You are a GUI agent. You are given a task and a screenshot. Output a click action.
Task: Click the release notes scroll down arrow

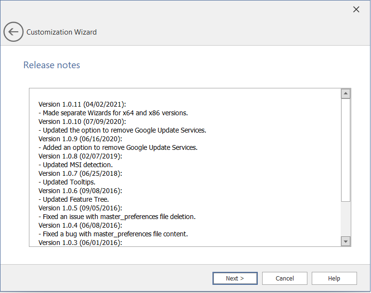345,241
